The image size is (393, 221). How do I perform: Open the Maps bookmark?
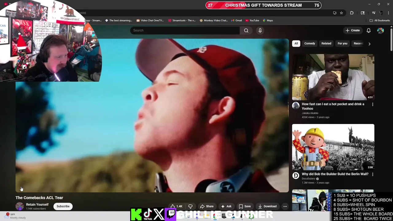(x=268, y=21)
